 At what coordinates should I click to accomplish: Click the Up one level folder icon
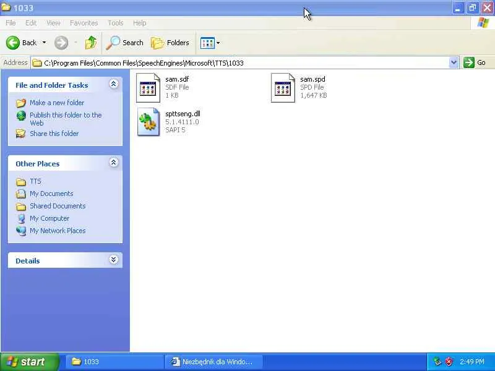point(91,43)
